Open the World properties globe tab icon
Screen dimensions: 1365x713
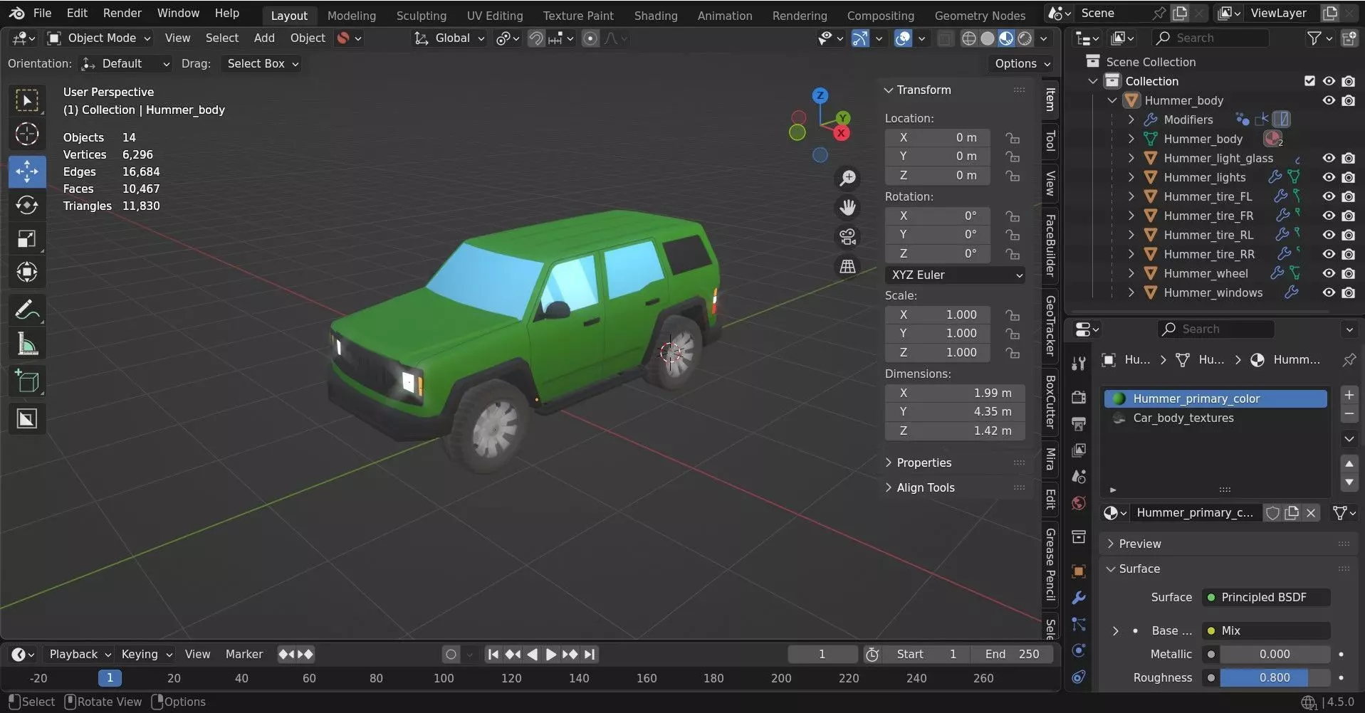pos(1079,503)
